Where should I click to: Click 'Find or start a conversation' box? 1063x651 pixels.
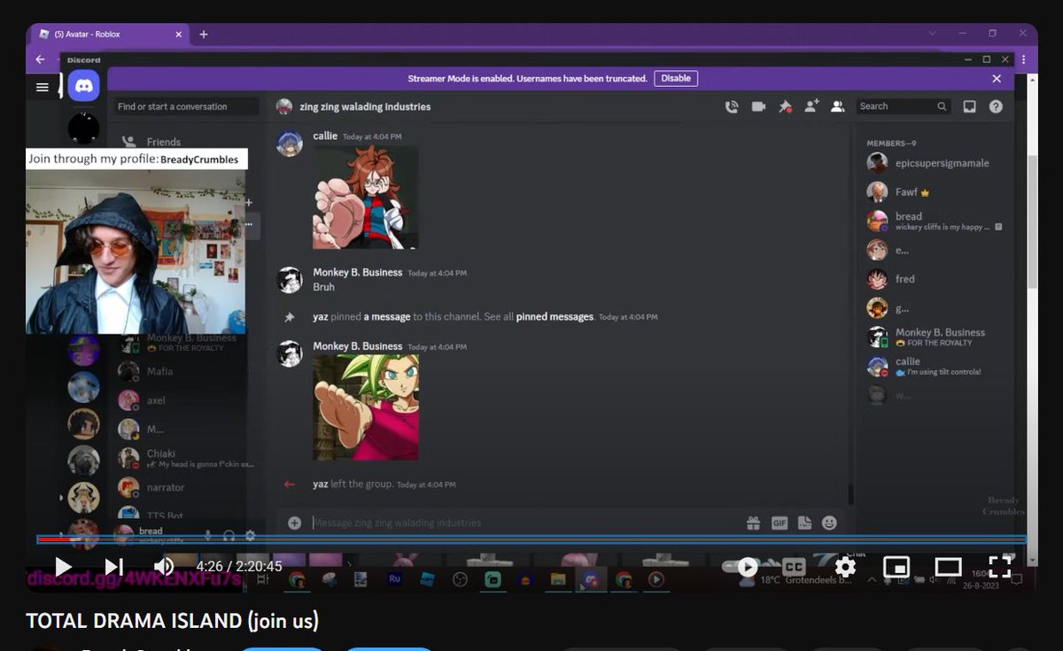click(x=187, y=106)
